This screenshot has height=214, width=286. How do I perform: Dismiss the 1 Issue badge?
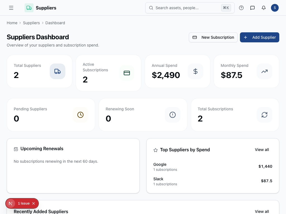click(34, 203)
